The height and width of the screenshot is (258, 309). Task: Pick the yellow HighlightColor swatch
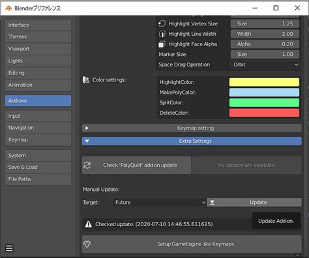point(264,82)
